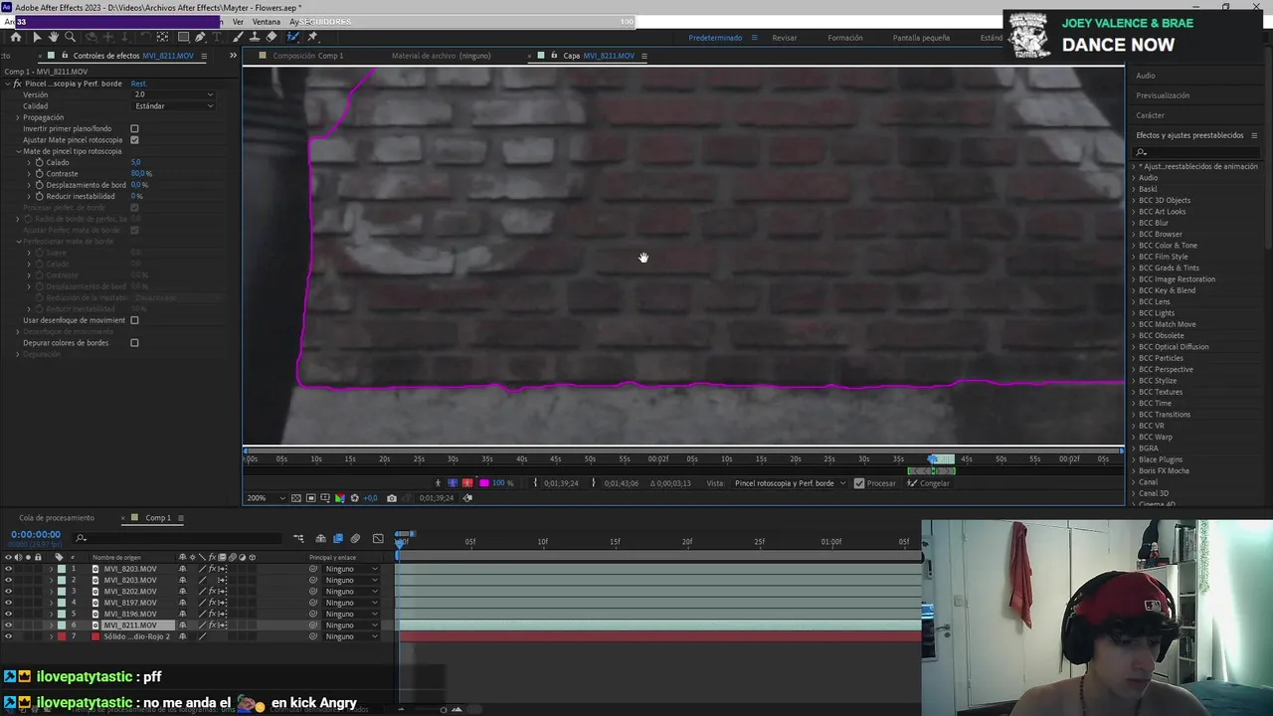This screenshot has width=1273, height=716.
Task: Hide layer MVI_8202.MOV with eye icon
Action: [x=8, y=591]
